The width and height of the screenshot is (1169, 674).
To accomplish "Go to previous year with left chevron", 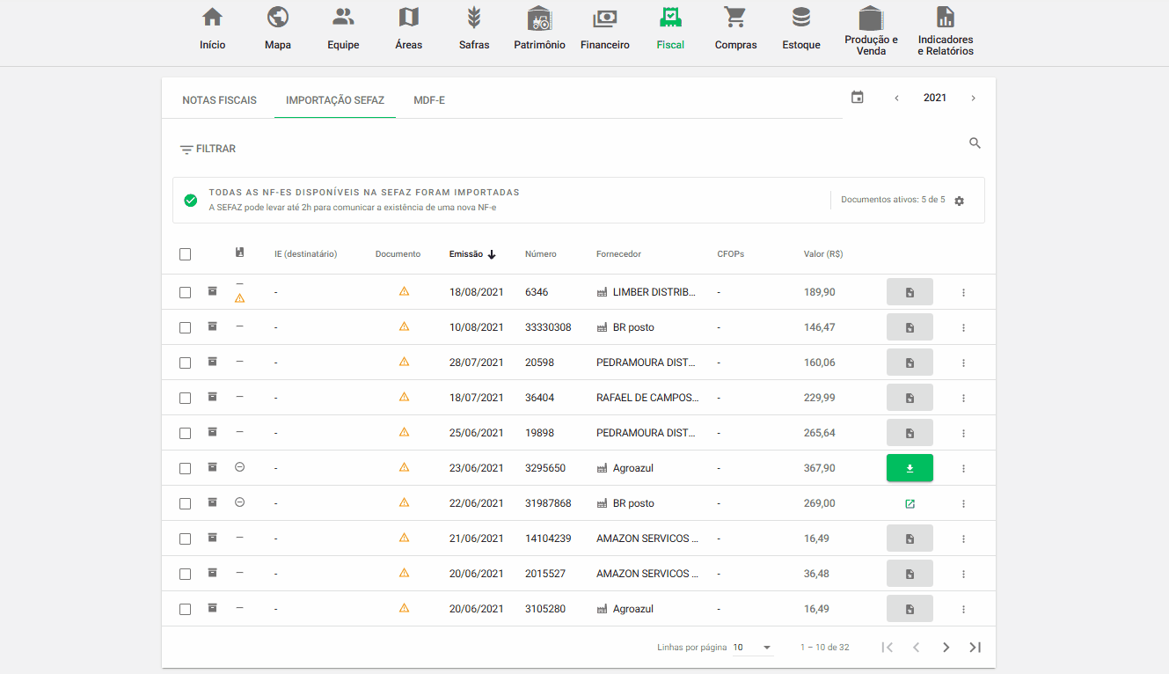I will coord(896,98).
